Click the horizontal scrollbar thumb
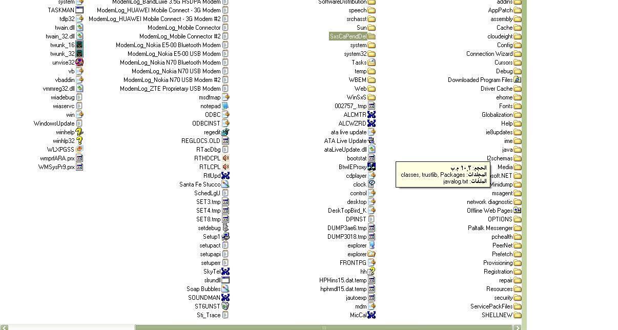Screen dimensions: 618x330 (324, 327)
